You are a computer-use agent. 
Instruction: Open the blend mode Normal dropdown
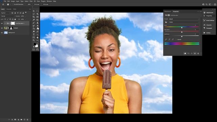[7, 16]
